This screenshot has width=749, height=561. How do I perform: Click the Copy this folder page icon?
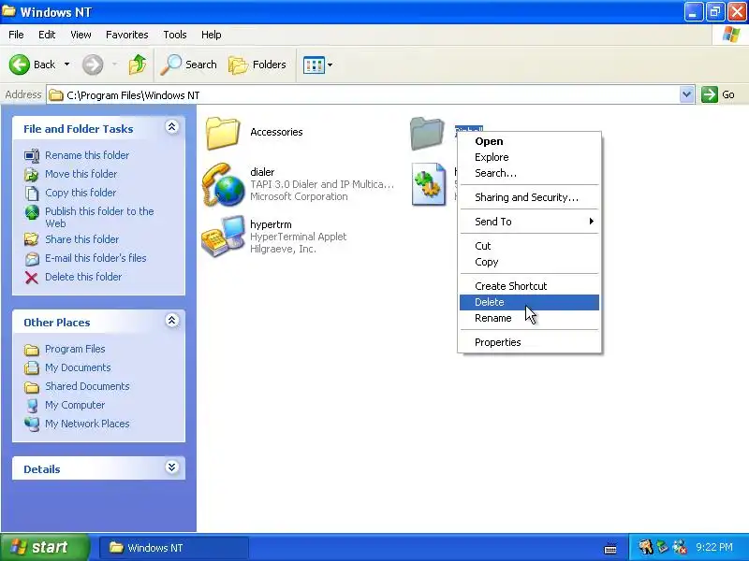(x=32, y=193)
